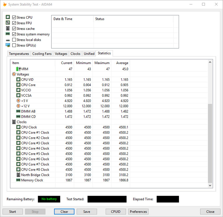Click the Memory Clock average value 1866.8
The width and height of the screenshot is (223, 217).
tap(124, 180)
